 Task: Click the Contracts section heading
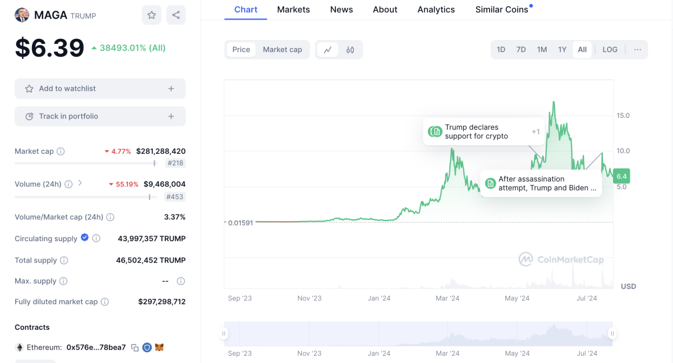coord(32,327)
